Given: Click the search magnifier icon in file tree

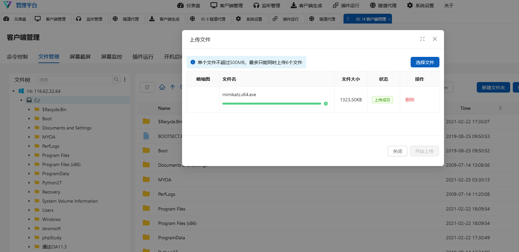Looking at the screenshot, I should tap(117, 79).
